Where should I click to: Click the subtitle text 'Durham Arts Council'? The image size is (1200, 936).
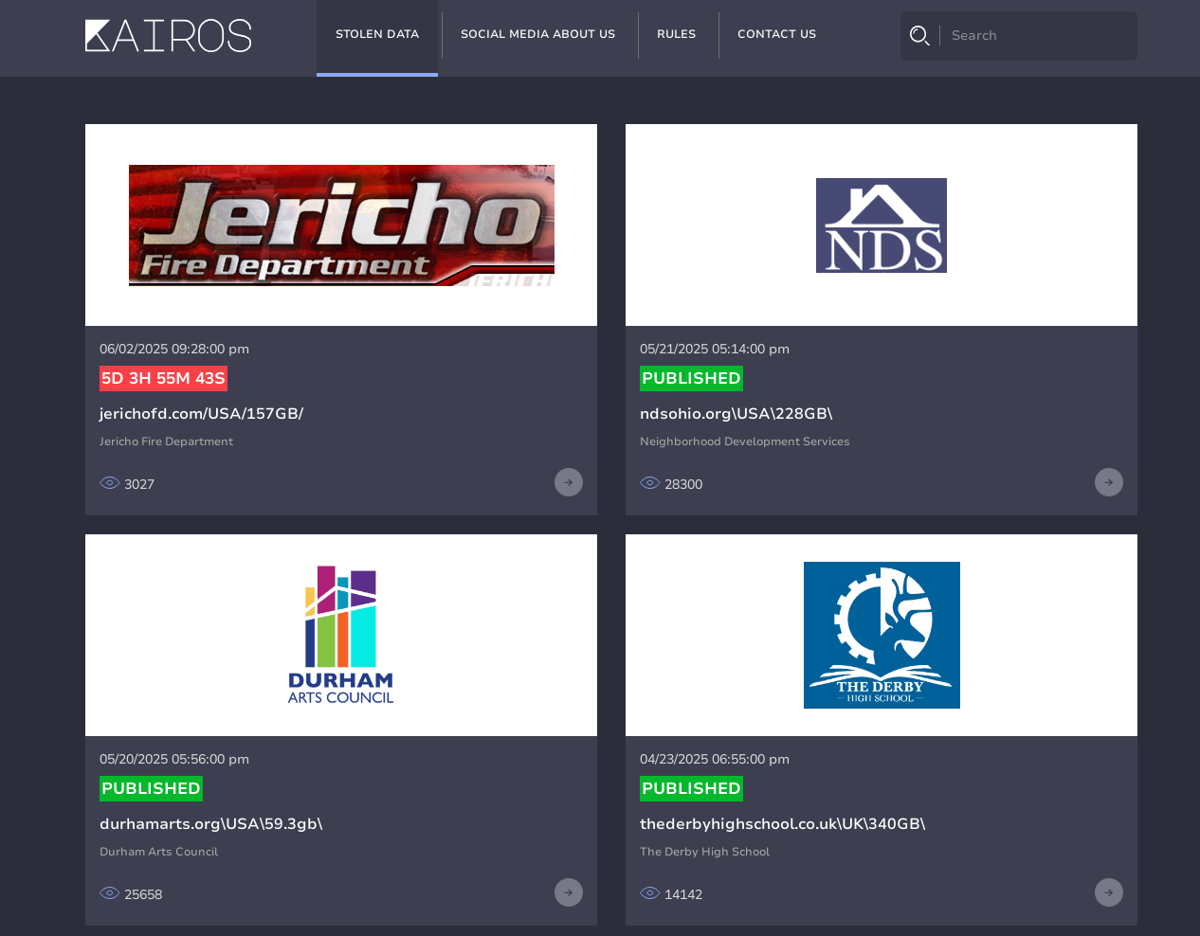click(x=158, y=852)
